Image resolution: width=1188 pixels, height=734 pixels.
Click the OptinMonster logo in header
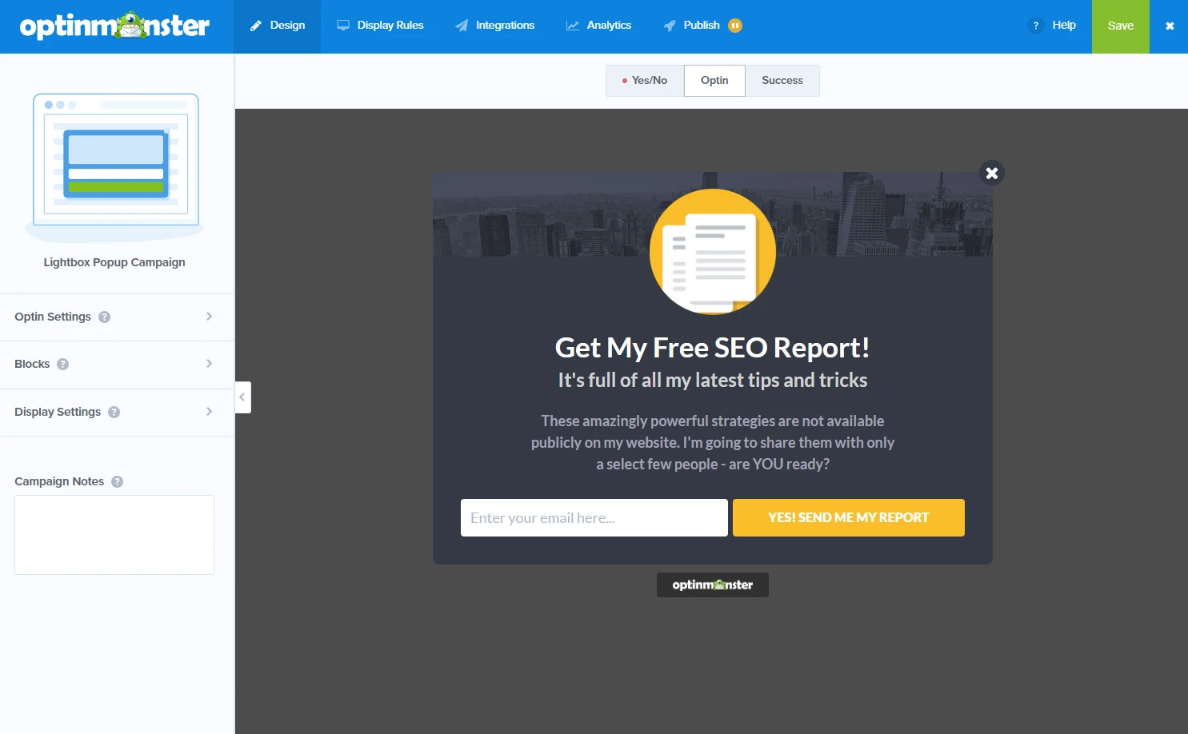114,26
